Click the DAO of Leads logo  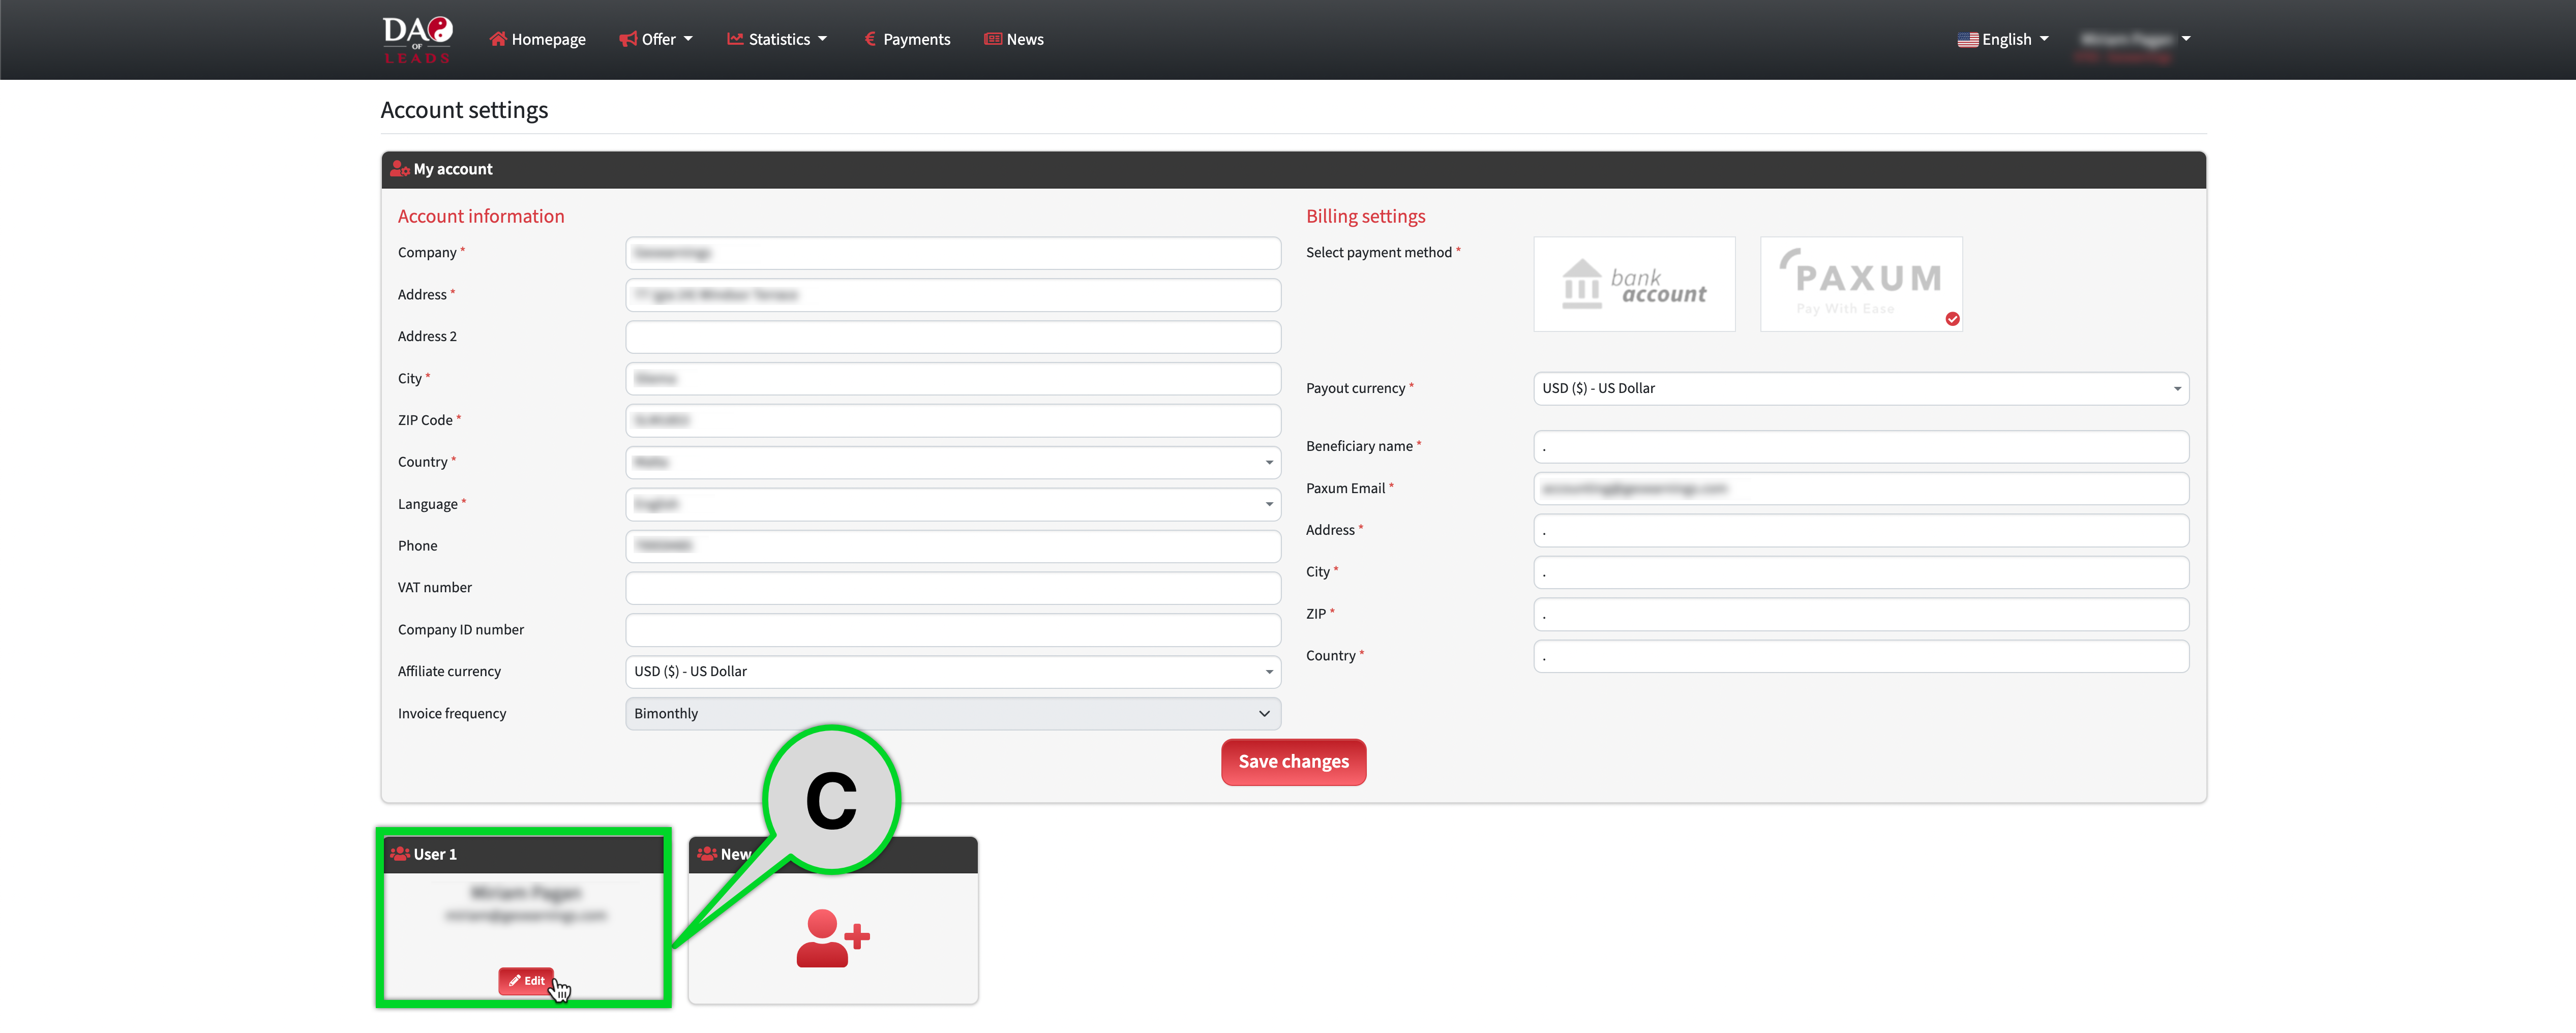[417, 39]
